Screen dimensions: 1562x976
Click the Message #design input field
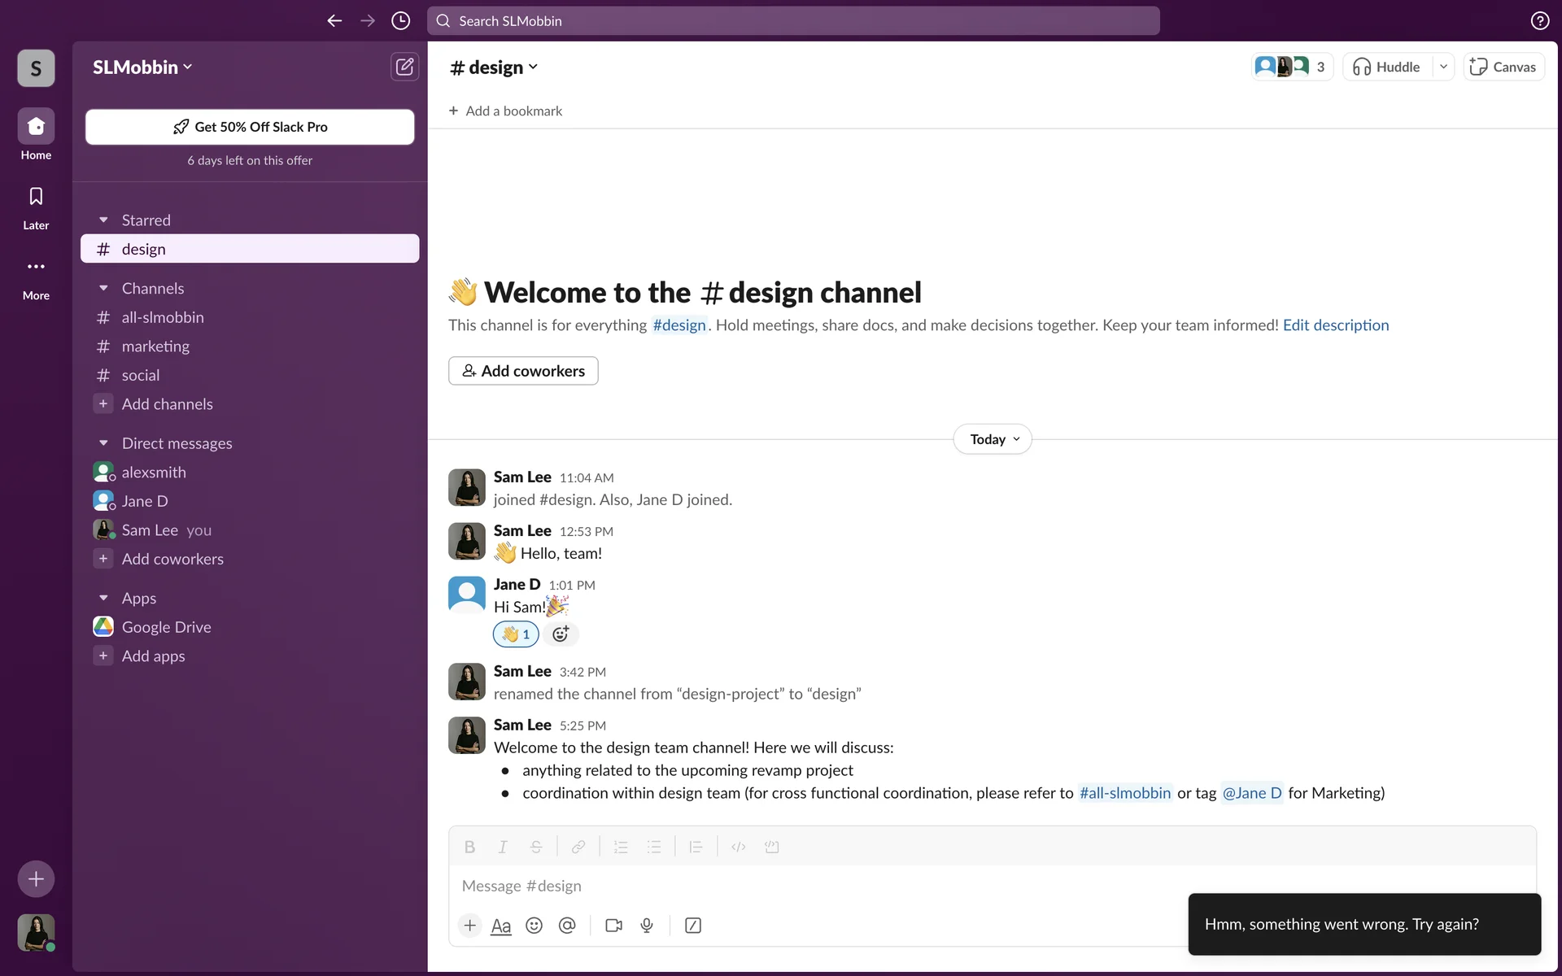[814, 886]
